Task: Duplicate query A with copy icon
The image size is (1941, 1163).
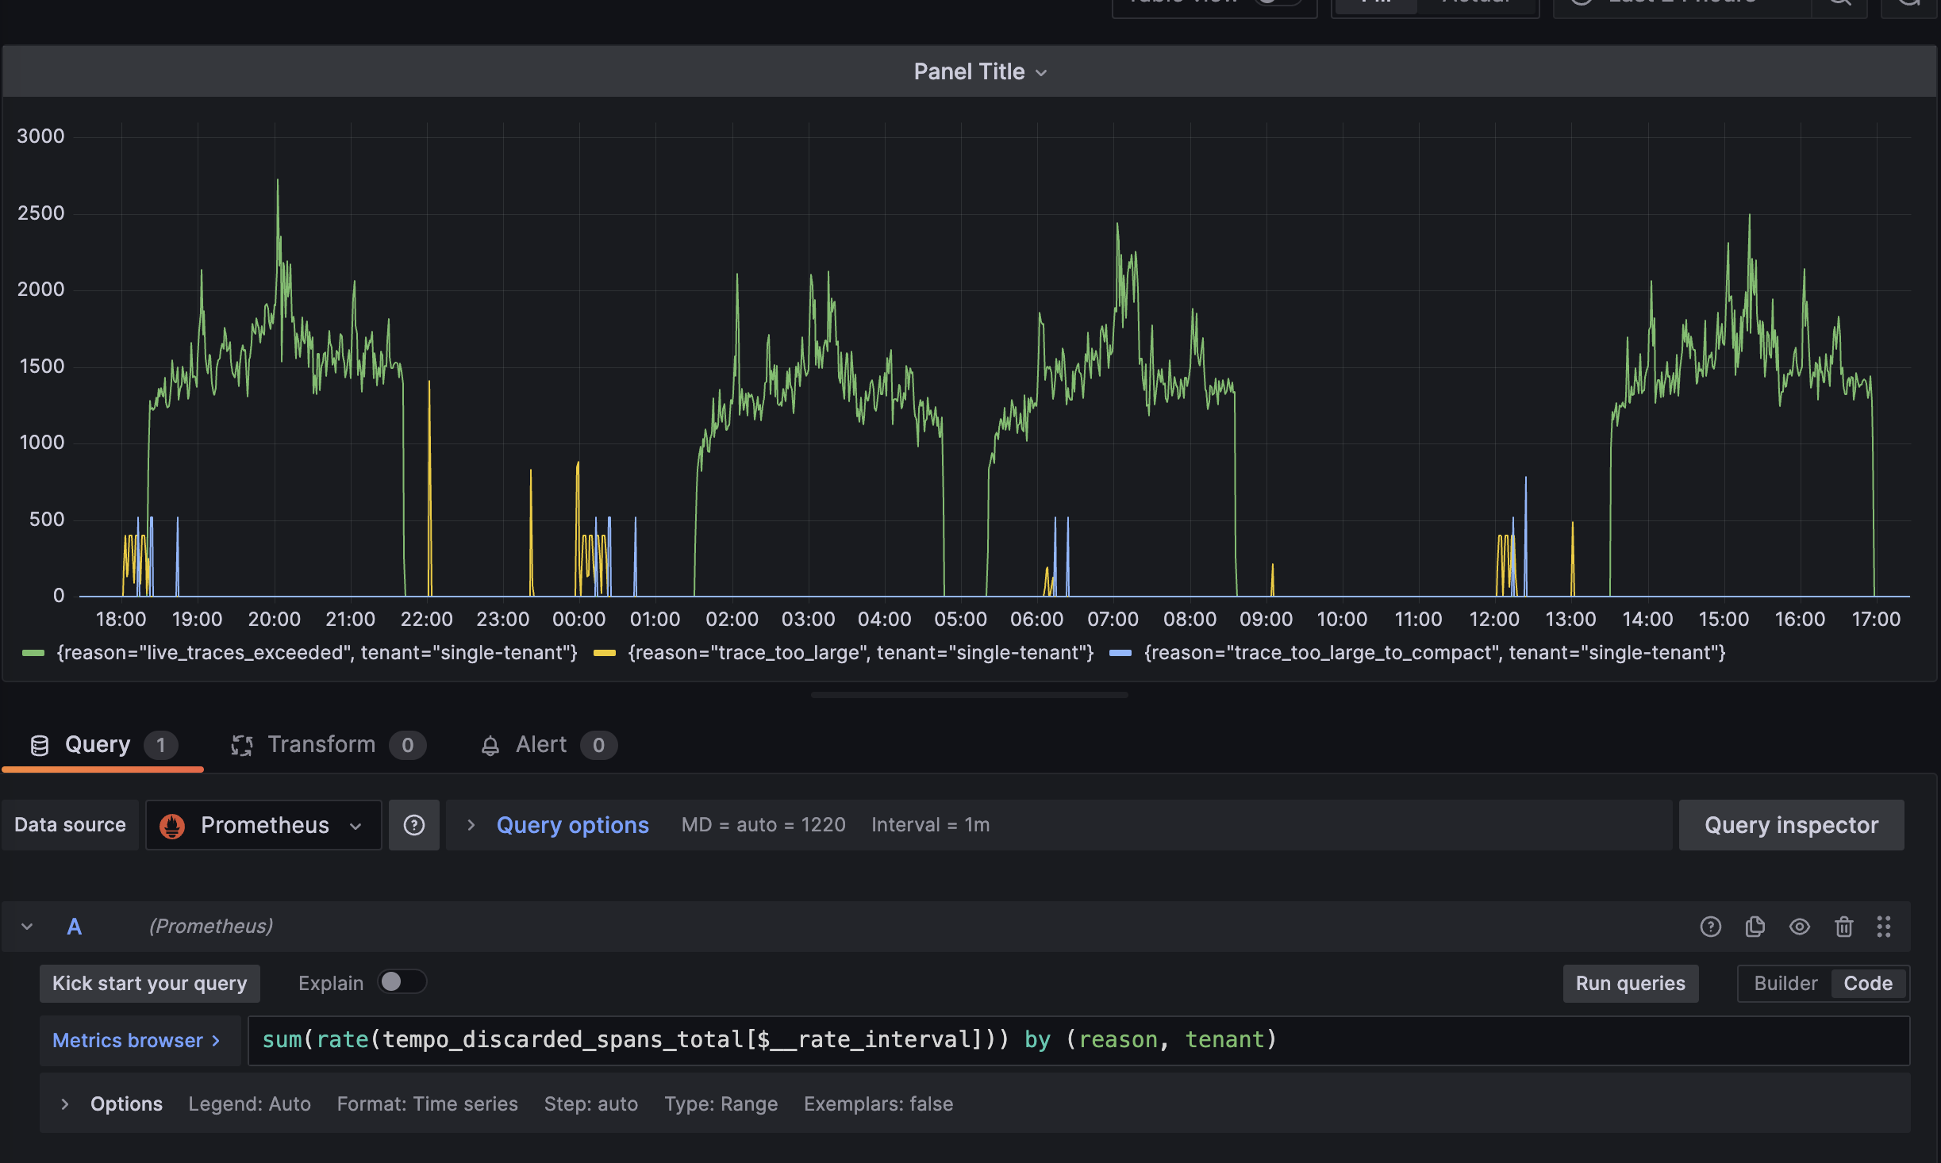Action: tap(1755, 927)
